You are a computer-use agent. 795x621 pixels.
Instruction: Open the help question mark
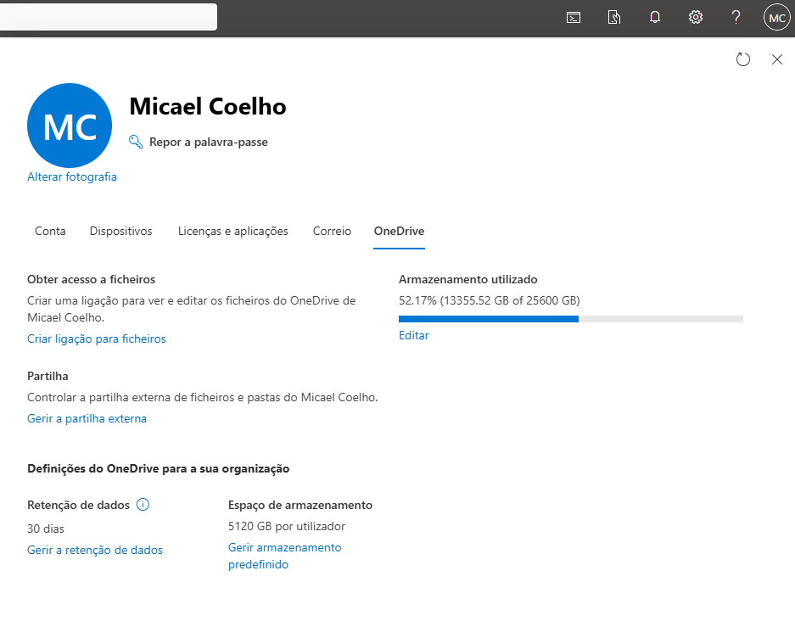click(x=736, y=18)
